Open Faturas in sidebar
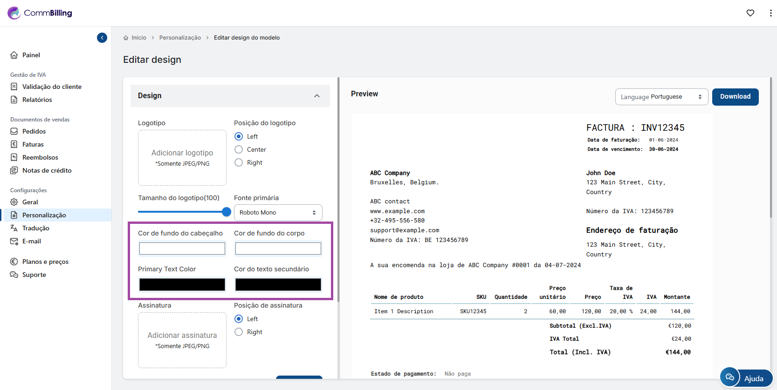 33,144
